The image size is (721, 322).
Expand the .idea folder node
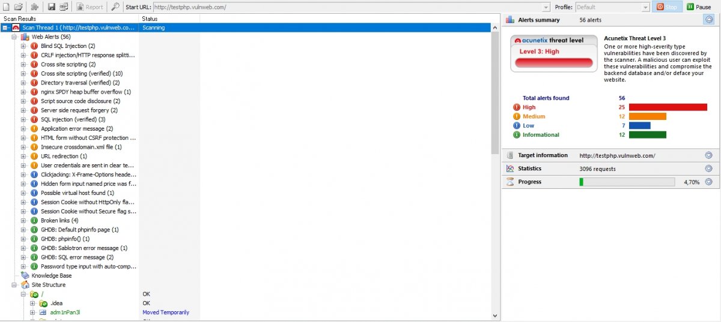coord(33,303)
